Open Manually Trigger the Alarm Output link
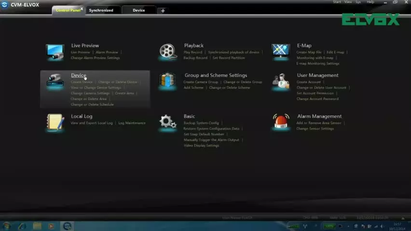The image size is (411, 231). (x=211, y=140)
